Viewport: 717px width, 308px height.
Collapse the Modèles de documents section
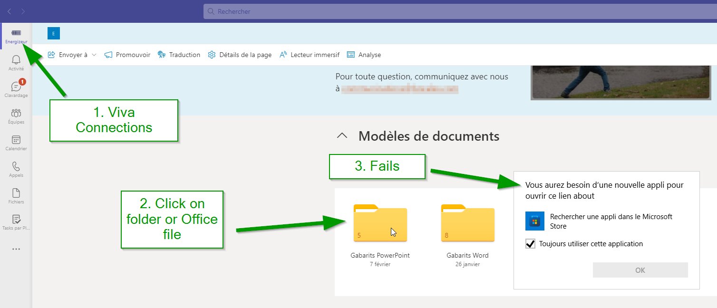point(342,136)
